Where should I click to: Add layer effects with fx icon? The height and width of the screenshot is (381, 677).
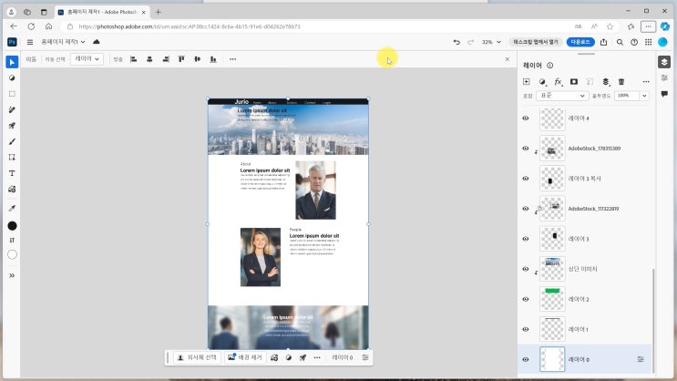coord(559,82)
